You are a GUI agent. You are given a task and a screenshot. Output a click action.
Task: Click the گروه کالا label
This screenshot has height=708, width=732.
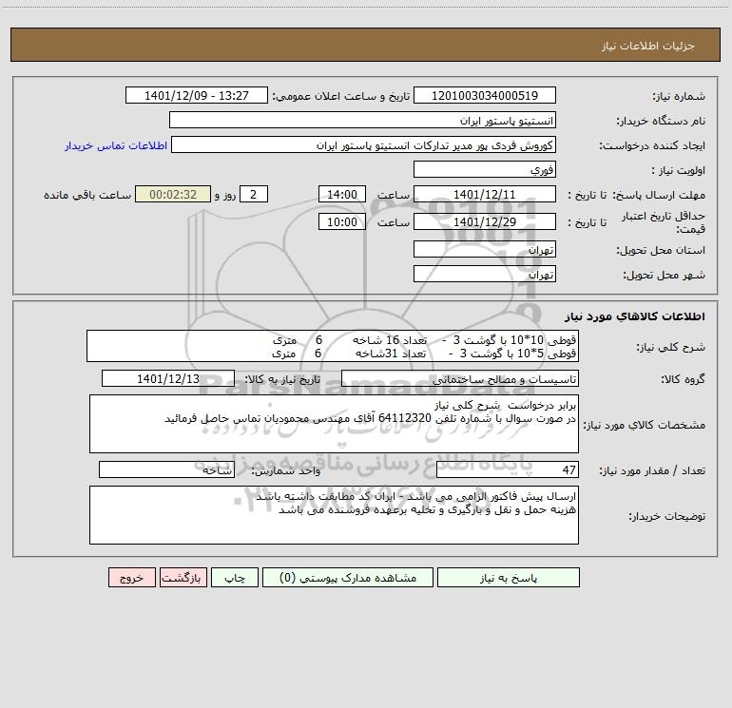point(683,380)
